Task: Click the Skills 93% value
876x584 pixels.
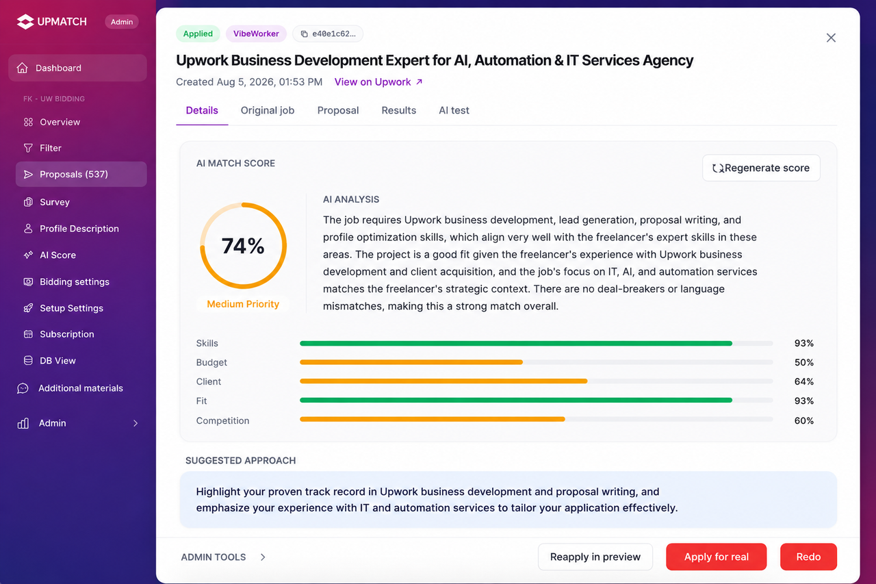Action: (804, 343)
